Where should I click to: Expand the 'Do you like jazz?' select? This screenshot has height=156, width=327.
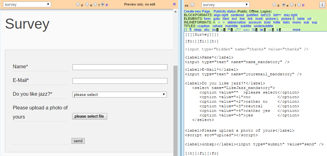[120, 95]
